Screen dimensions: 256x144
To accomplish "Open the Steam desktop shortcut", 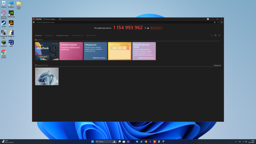I will tap(4, 24).
